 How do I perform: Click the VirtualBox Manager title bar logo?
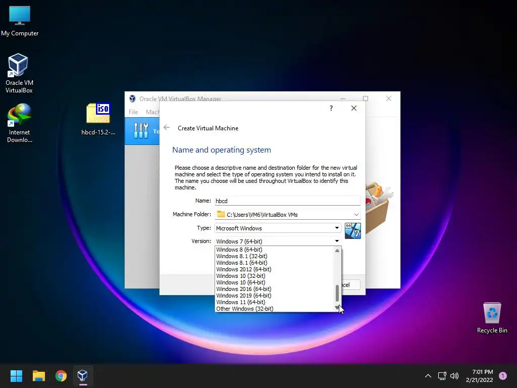(x=133, y=99)
